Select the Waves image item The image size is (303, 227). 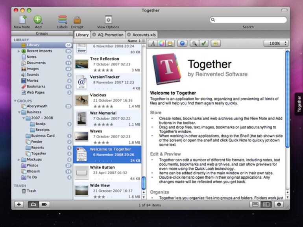pos(107,137)
